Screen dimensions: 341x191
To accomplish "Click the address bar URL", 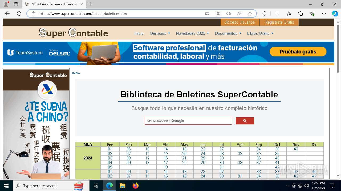I will click(x=83, y=14).
